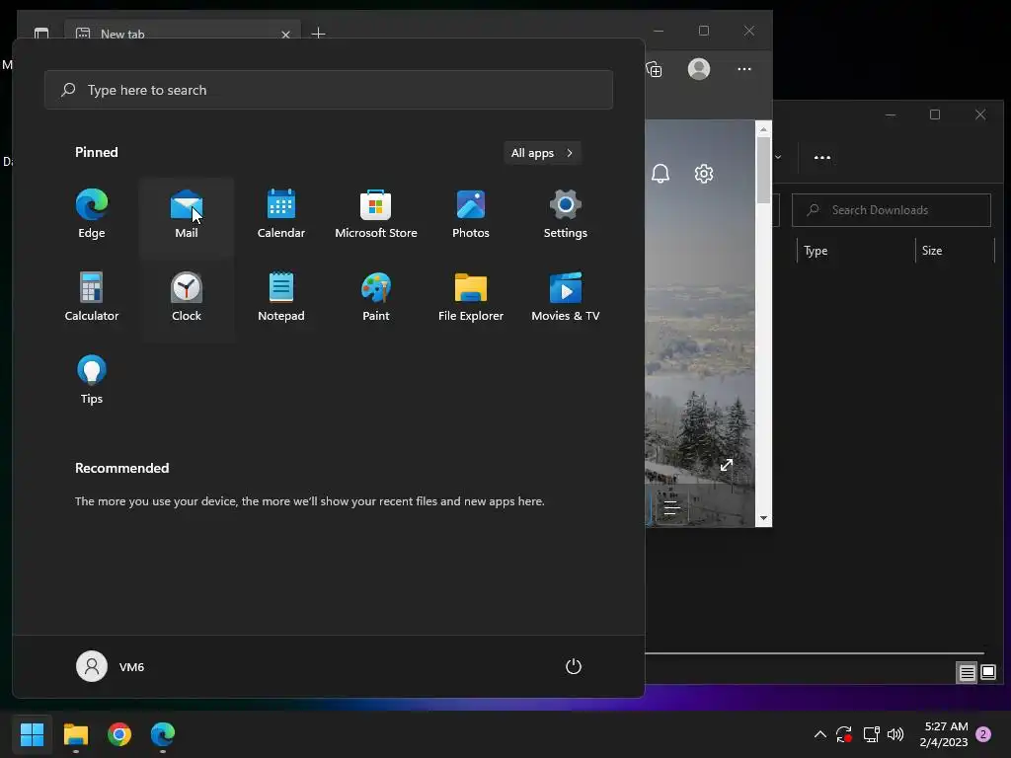The width and height of the screenshot is (1011, 758).
Task: Open the Calculator app
Action: pyautogui.click(x=92, y=297)
